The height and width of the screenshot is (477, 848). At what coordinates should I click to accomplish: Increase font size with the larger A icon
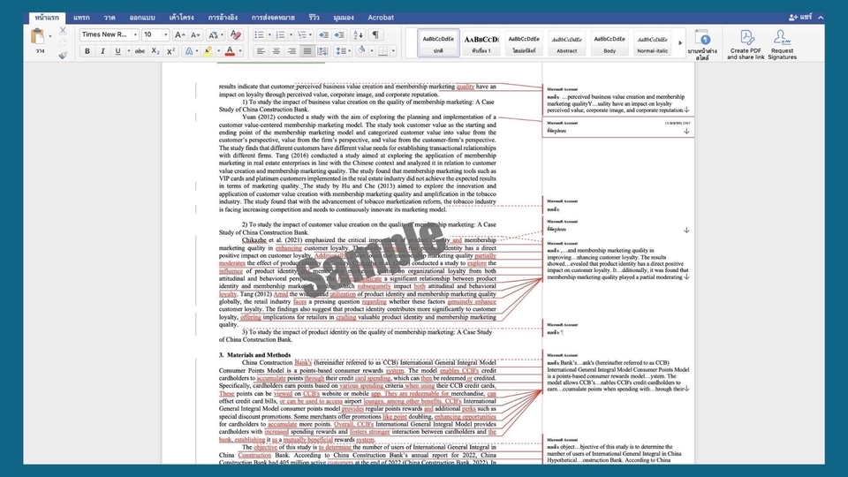pyautogui.click(x=179, y=35)
